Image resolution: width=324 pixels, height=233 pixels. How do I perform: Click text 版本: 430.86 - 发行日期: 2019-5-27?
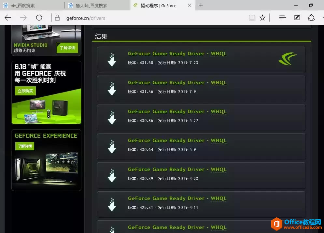coord(163,120)
